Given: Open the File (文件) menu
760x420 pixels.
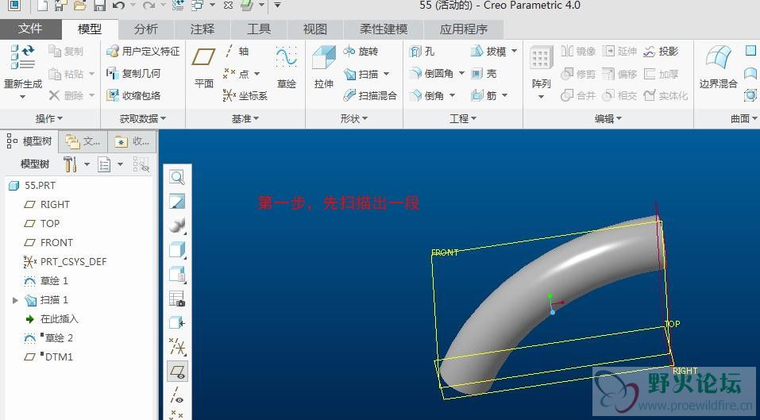Looking at the screenshot, I should click(x=30, y=29).
